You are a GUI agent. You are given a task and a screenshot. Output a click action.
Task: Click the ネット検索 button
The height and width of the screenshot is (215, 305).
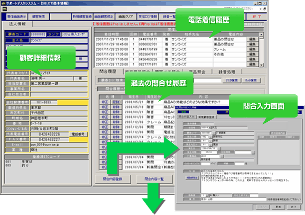[x=251, y=80]
